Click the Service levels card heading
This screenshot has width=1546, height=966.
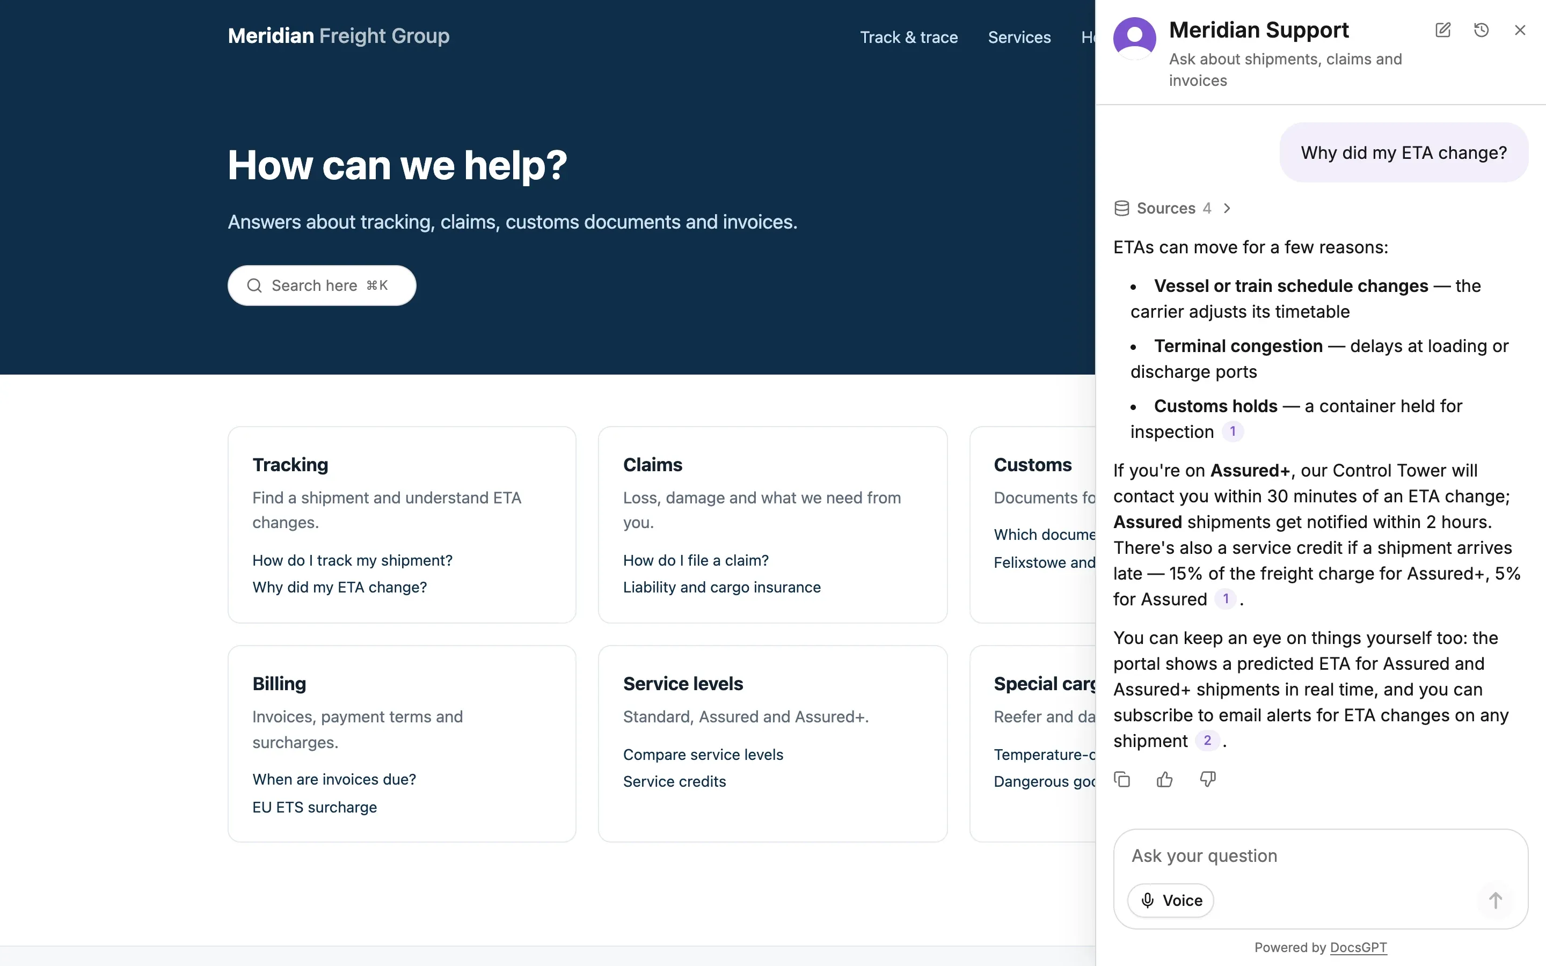pyautogui.click(x=683, y=684)
